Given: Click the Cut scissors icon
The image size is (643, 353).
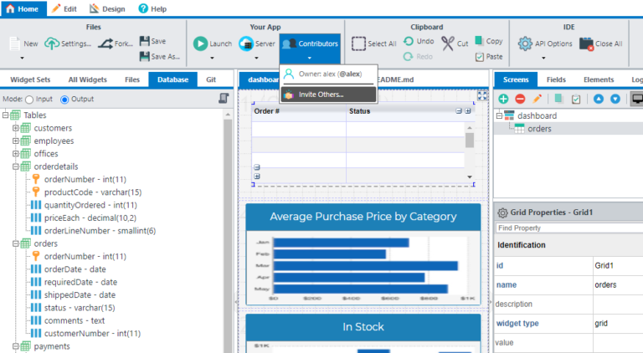Looking at the screenshot, I should [448, 43].
